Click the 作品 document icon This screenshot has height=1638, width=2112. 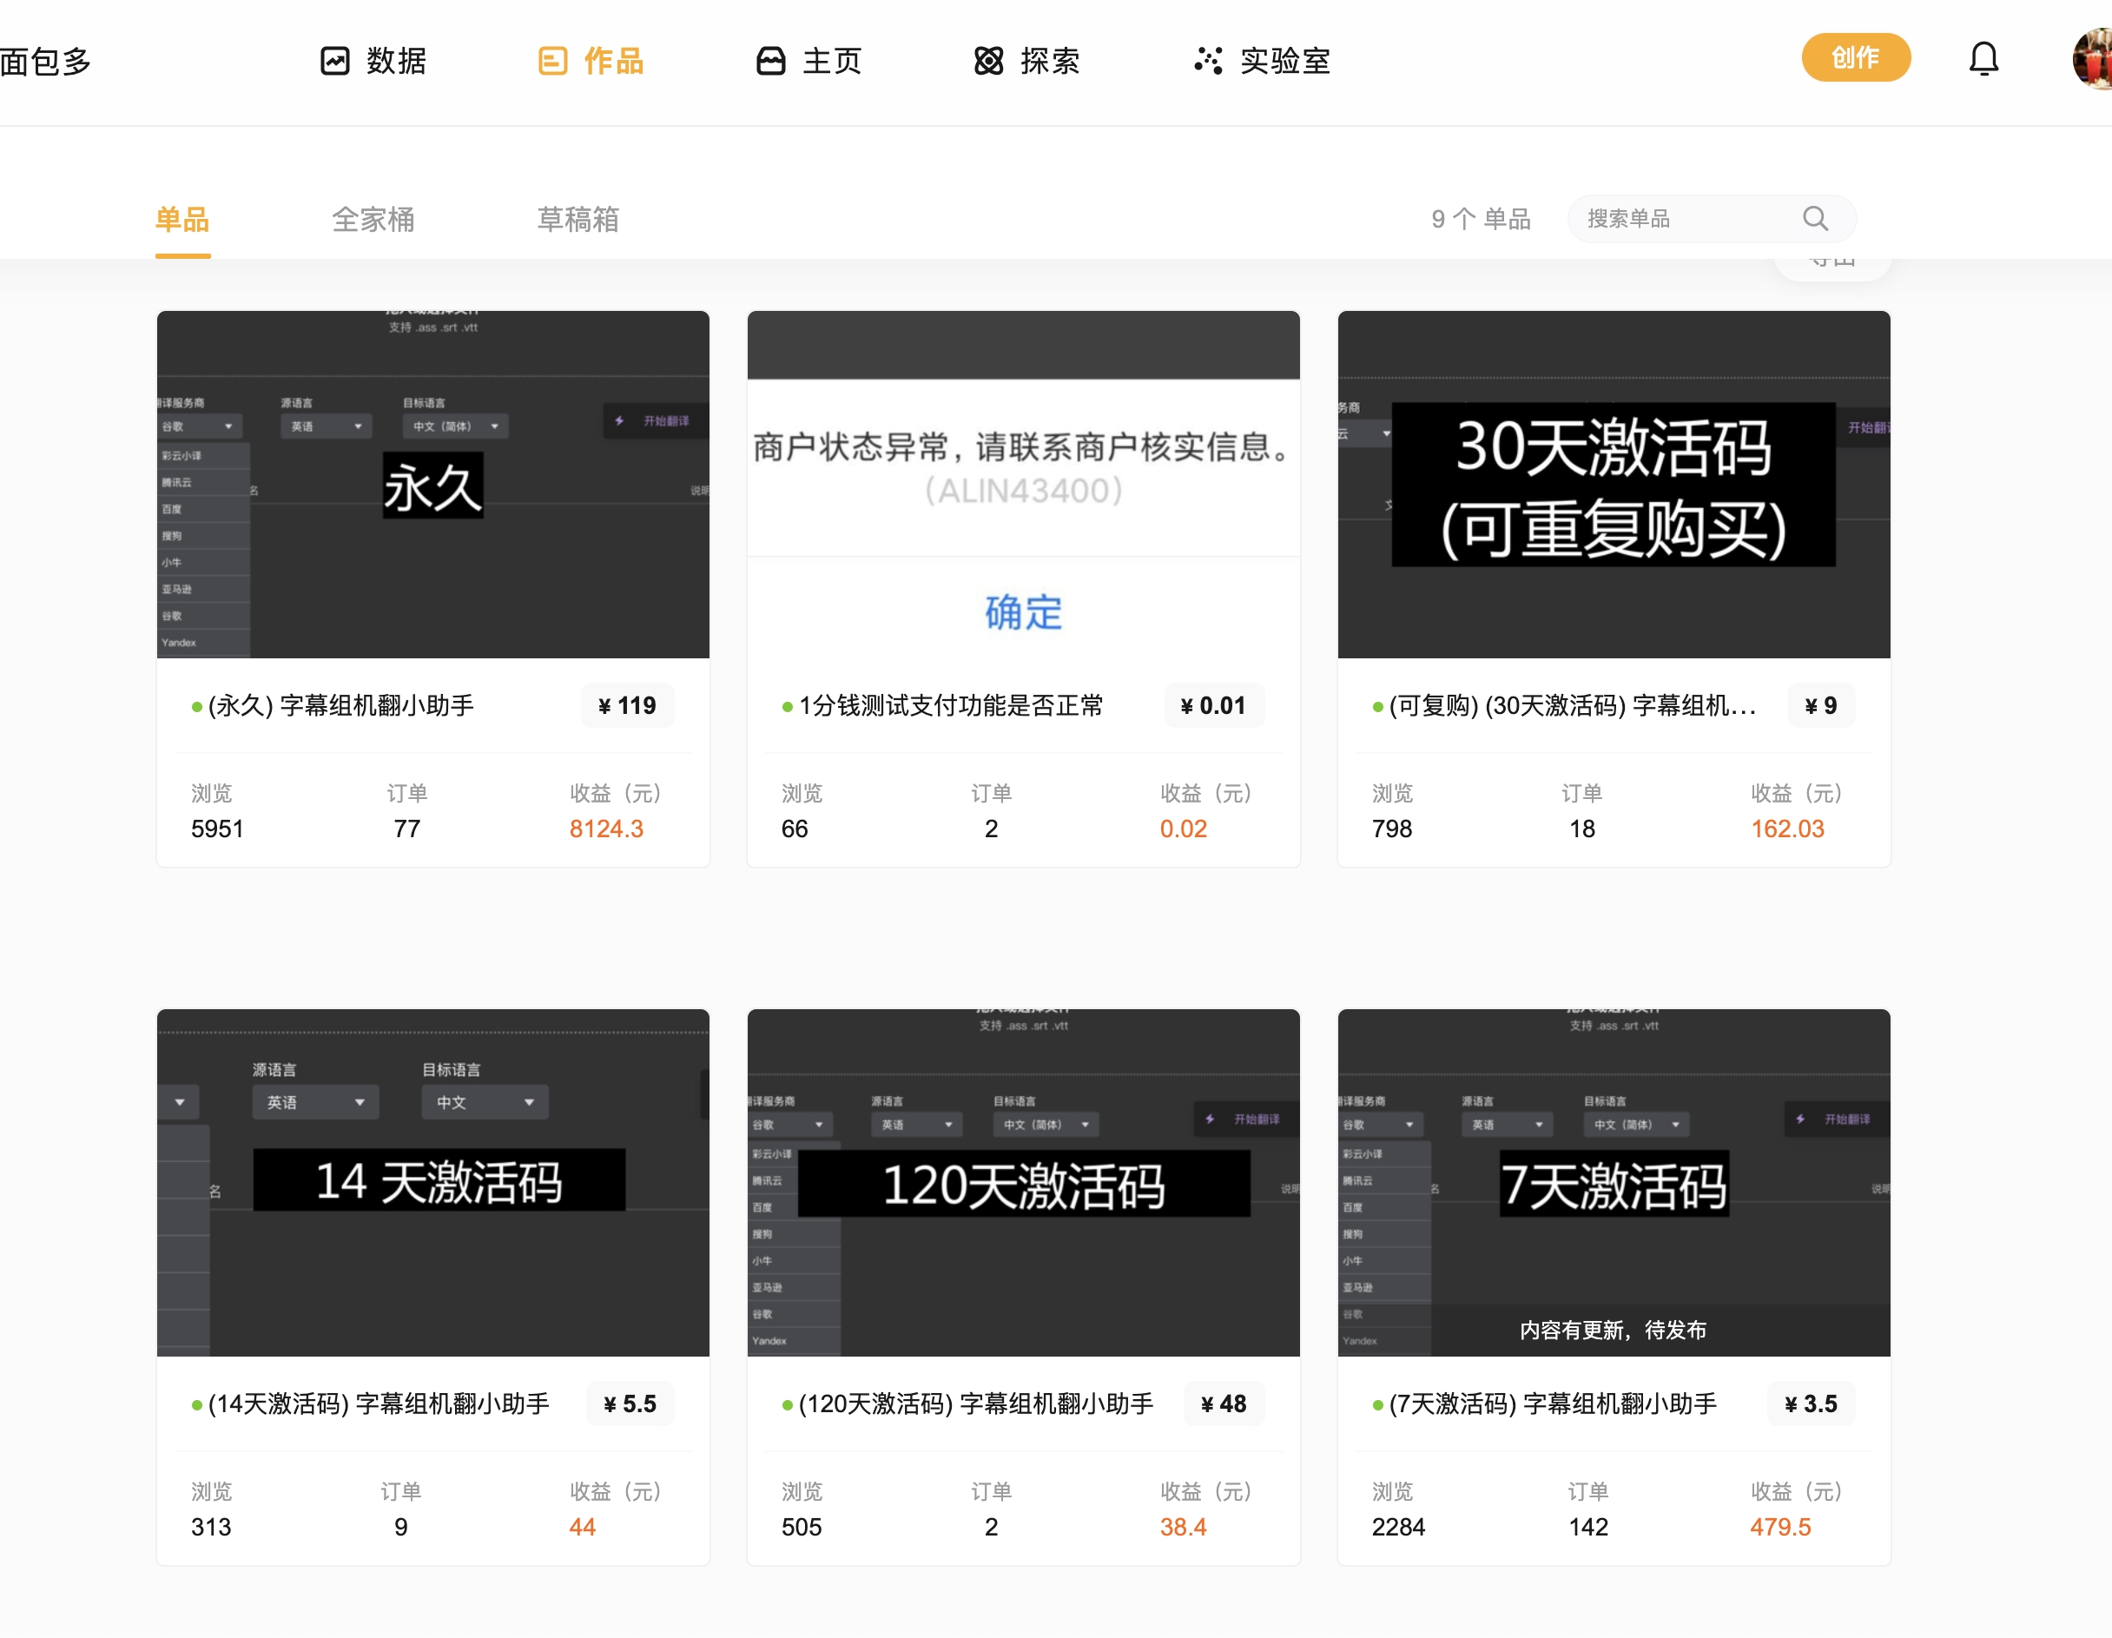coord(552,61)
